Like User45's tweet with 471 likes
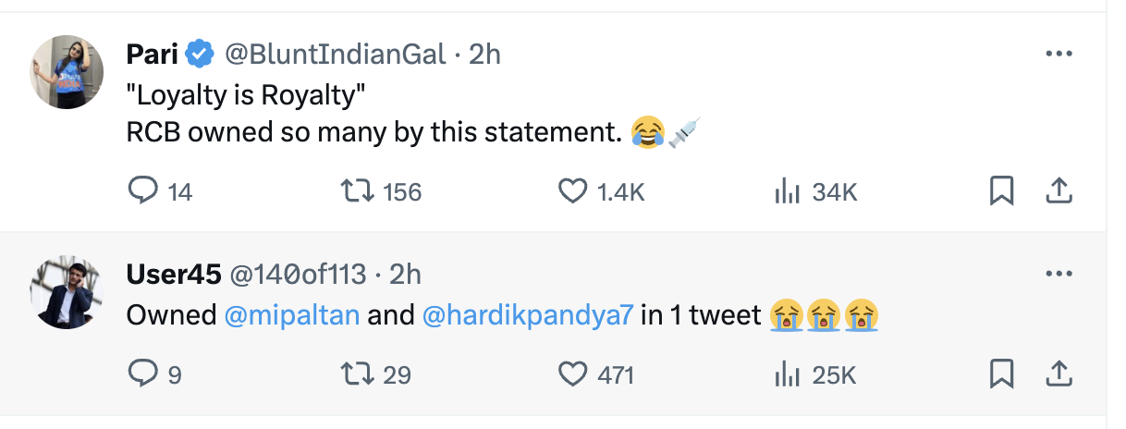The width and height of the screenshot is (1126, 429). [x=573, y=374]
